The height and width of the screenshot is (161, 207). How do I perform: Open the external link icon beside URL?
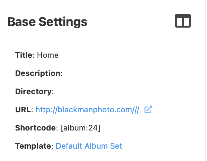pos(148,110)
